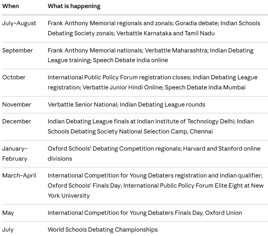This screenshot has height=236, width=268.
Task: Click the Verbattle Senior National entry
Action: (83, 105)
